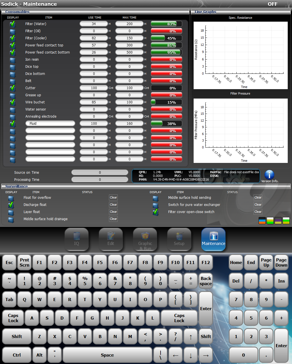
Task: Click the Ctrl key
Action: (x=17, y=355)
